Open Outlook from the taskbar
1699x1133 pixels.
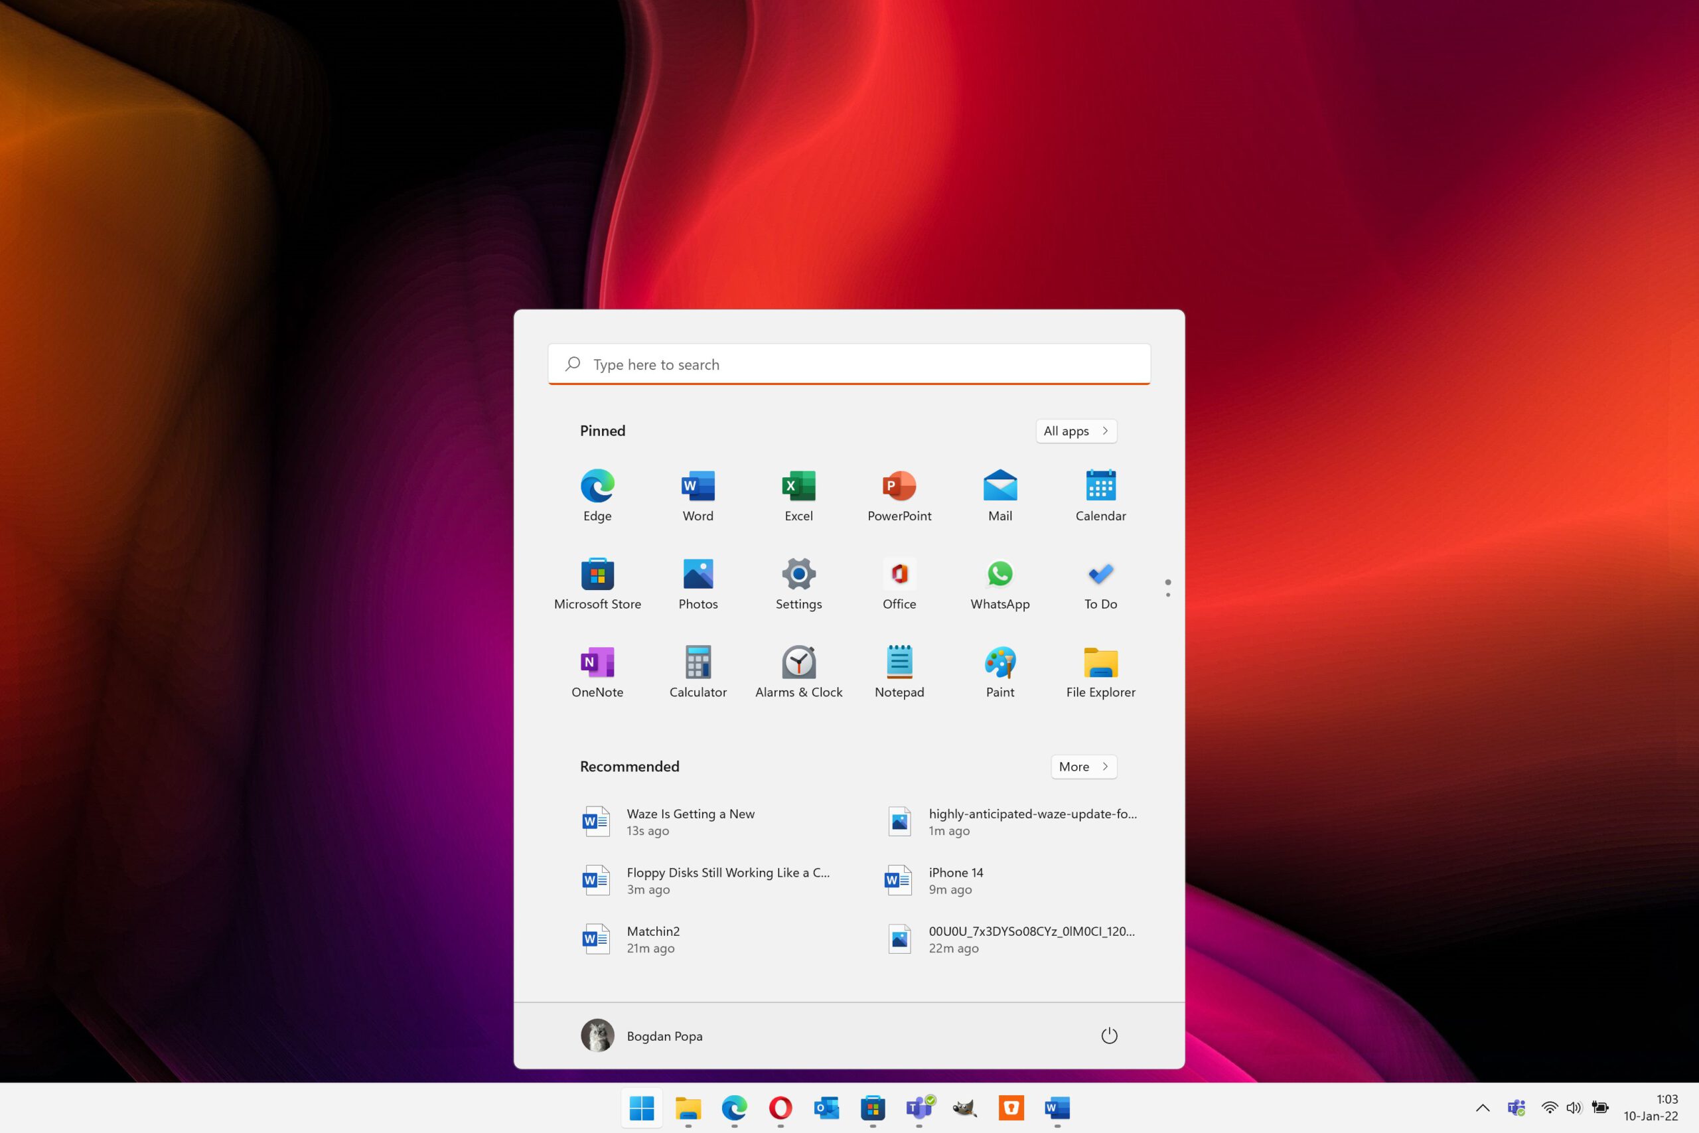[826, 1107]
